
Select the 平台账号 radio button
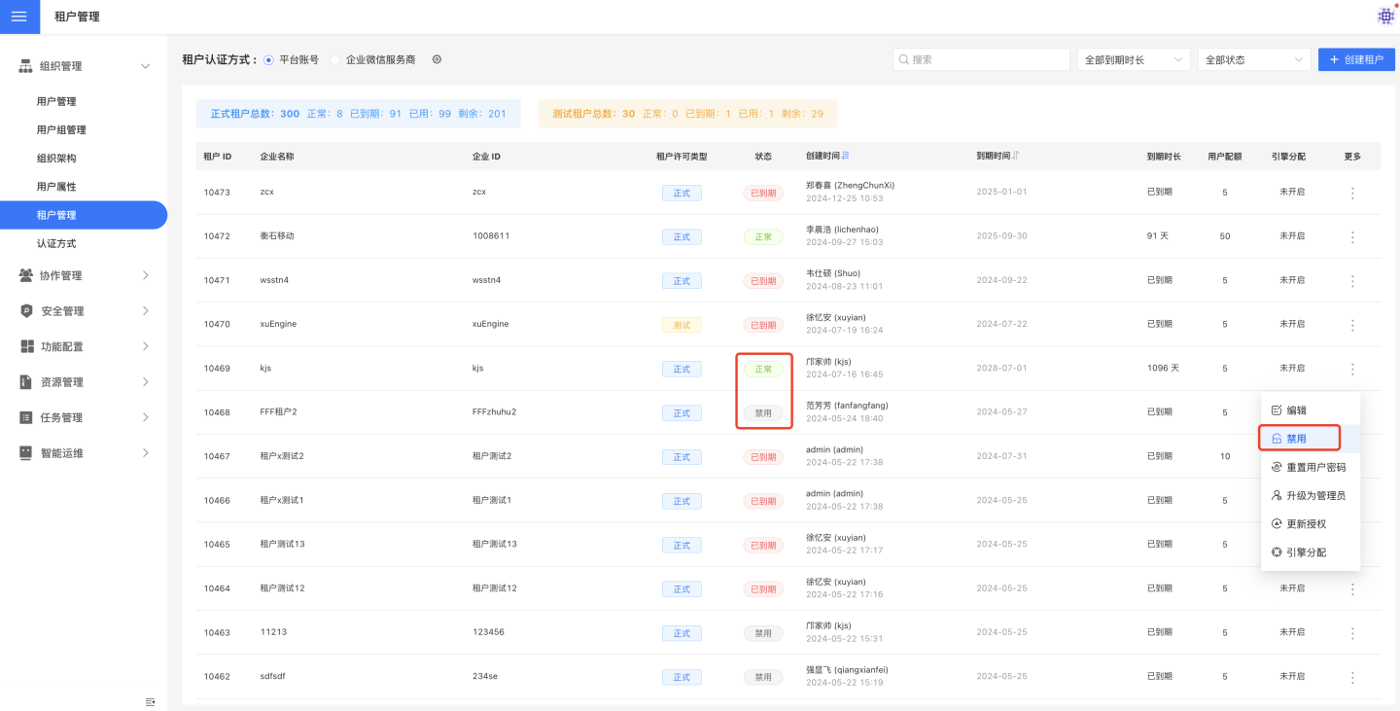pyautogui.click(x=269, y=59)
